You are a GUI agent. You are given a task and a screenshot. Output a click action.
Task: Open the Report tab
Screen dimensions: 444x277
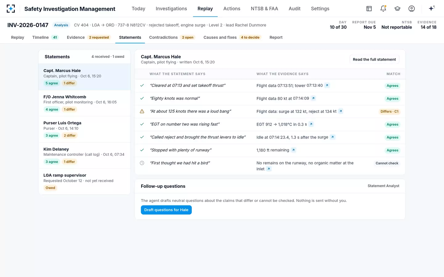(276, 37)
